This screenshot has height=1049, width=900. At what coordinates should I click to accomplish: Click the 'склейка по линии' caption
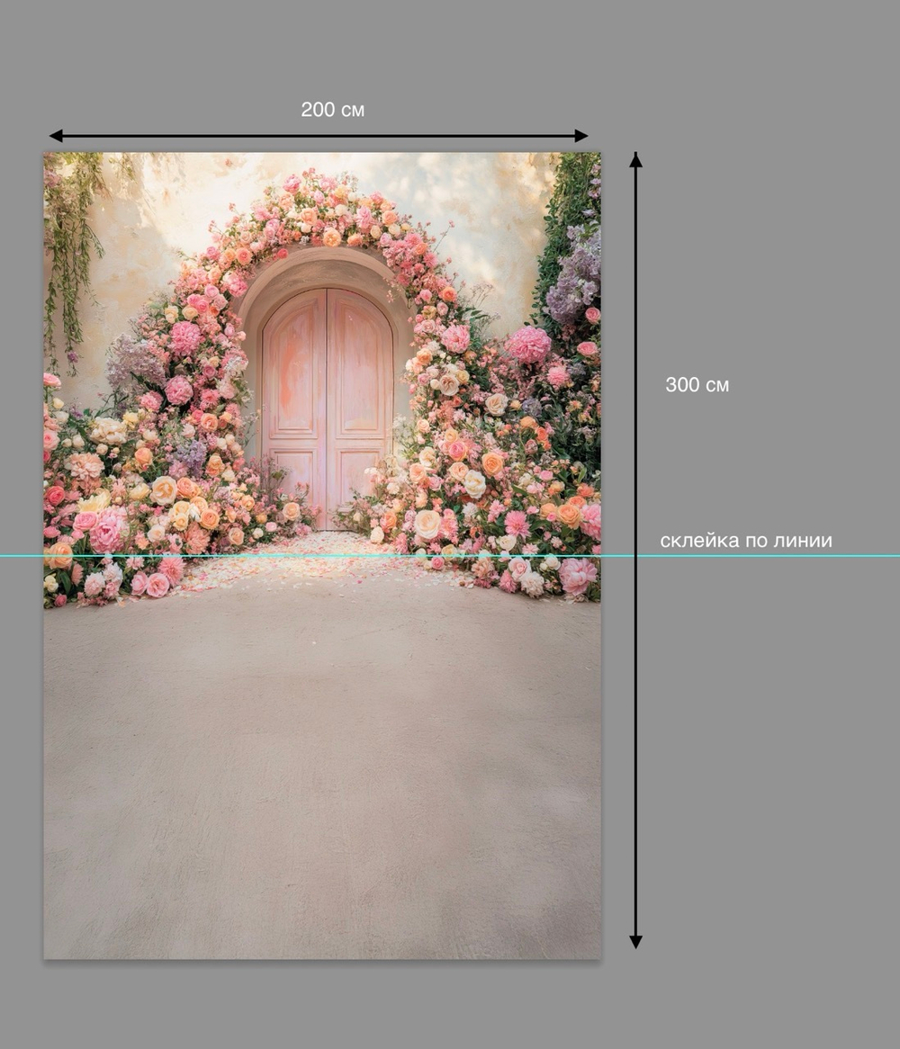tap(746, 541)
